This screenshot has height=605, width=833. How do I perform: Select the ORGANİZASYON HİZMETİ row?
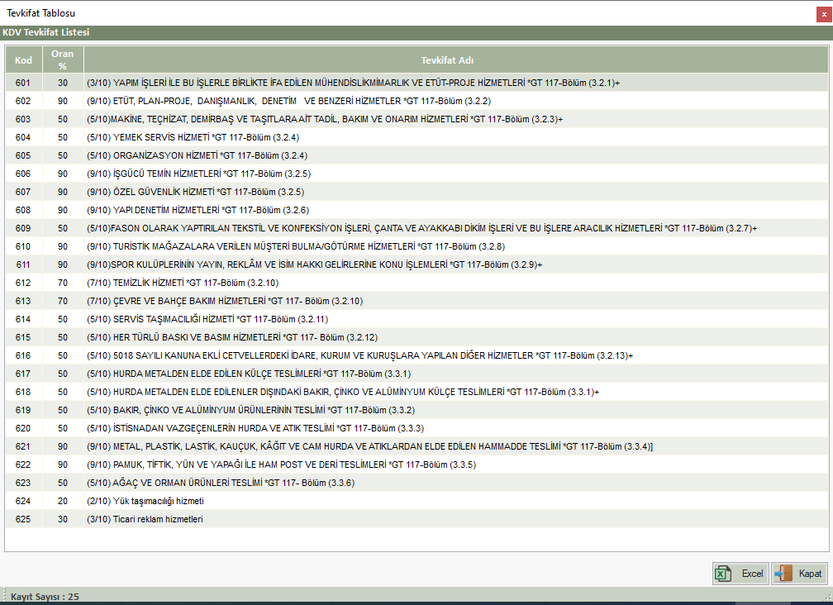[x=417, y=155]
